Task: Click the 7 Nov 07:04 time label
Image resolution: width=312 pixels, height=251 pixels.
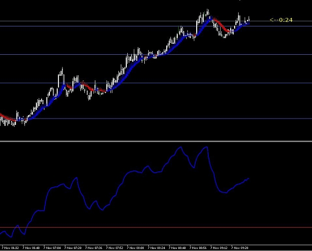Action: [52, 248]
